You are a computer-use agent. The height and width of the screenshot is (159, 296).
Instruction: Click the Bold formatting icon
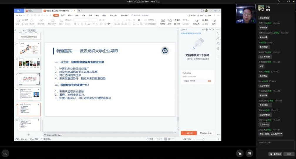coord(75,24)
